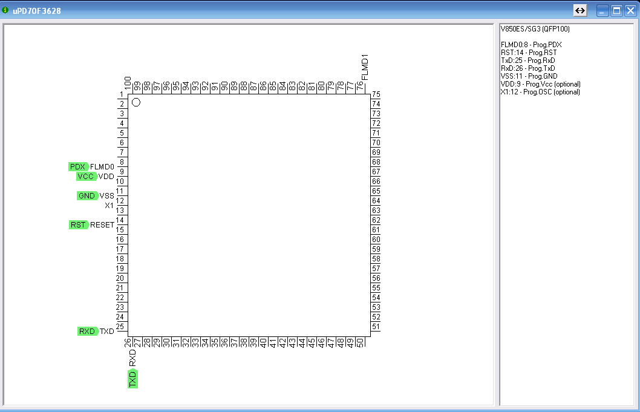Click the uPD70F3628 window title text
This screenshot has height=412, width=640.
[37, 11]
